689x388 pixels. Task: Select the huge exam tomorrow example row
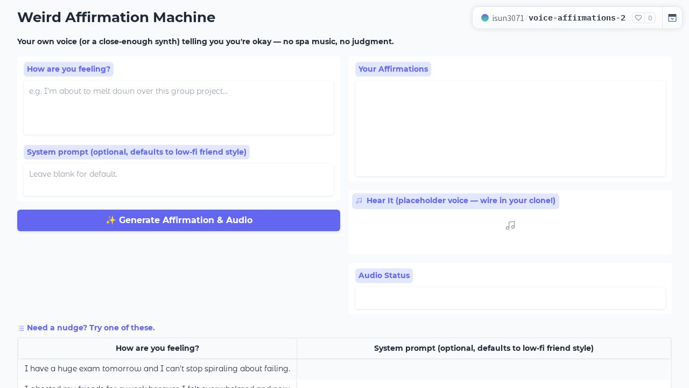(x=344, y=369)
